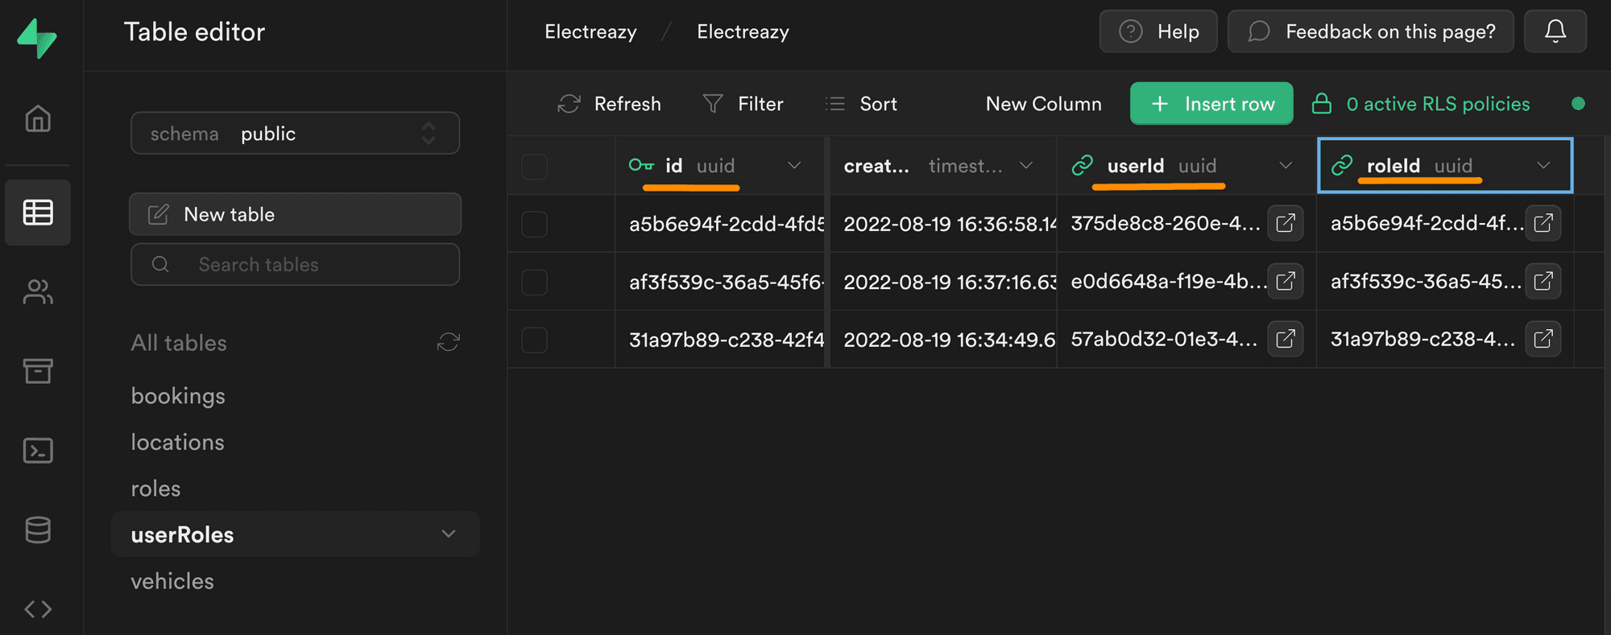
Task: Select the bookings table
Action: (x=178, y=396)
